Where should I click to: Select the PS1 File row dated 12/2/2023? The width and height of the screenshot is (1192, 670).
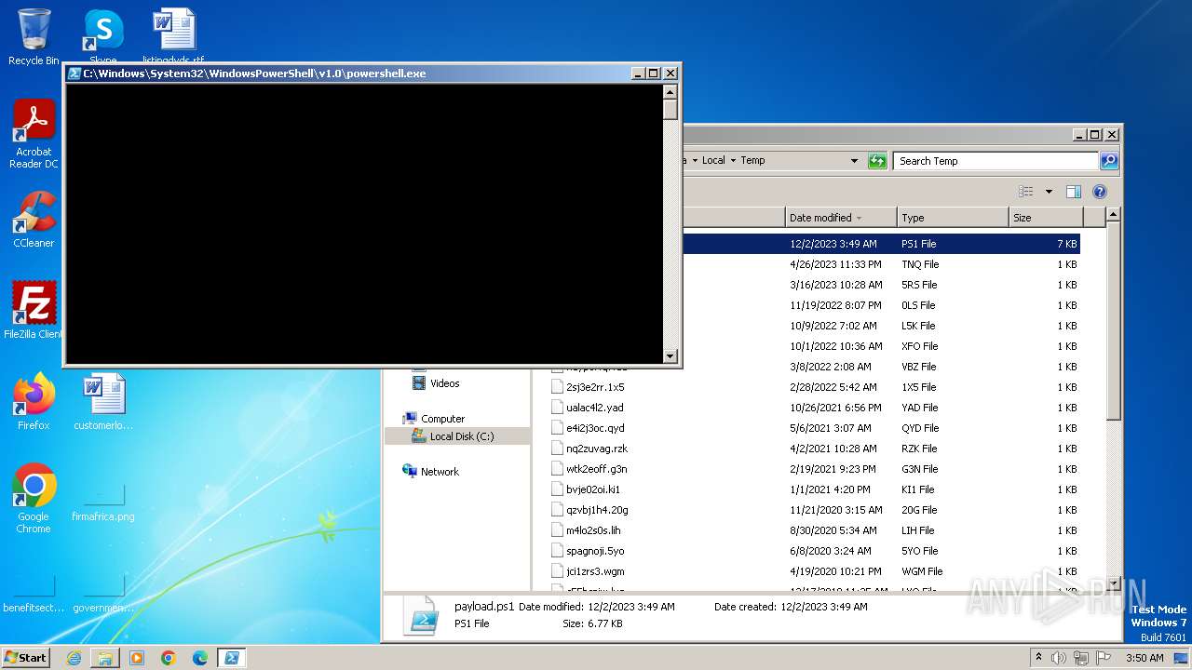pos(881,244)
